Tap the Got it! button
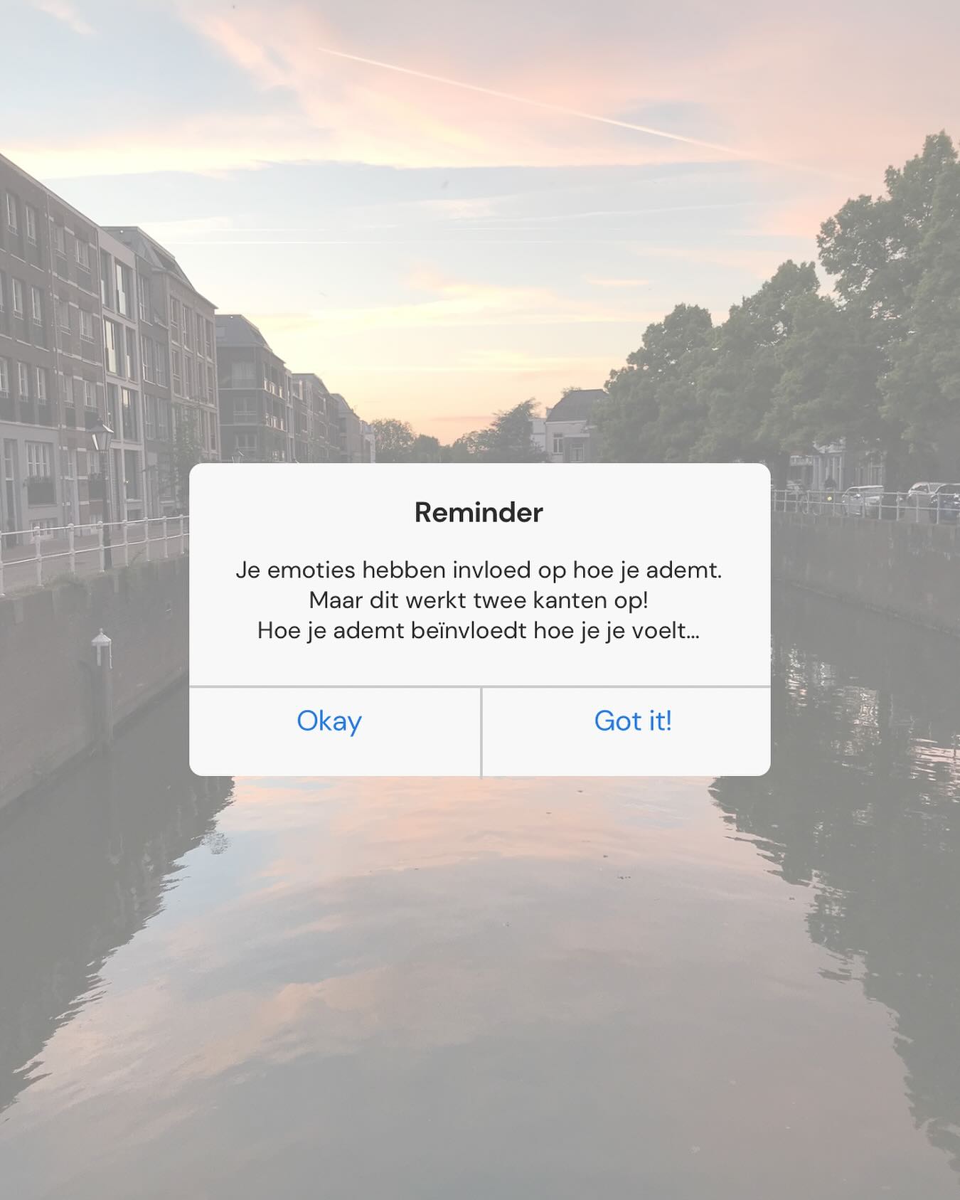The image size is (960, 1200). (633, 721)
